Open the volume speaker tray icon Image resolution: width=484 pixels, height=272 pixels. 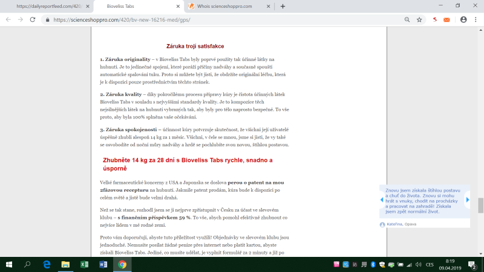418,265
